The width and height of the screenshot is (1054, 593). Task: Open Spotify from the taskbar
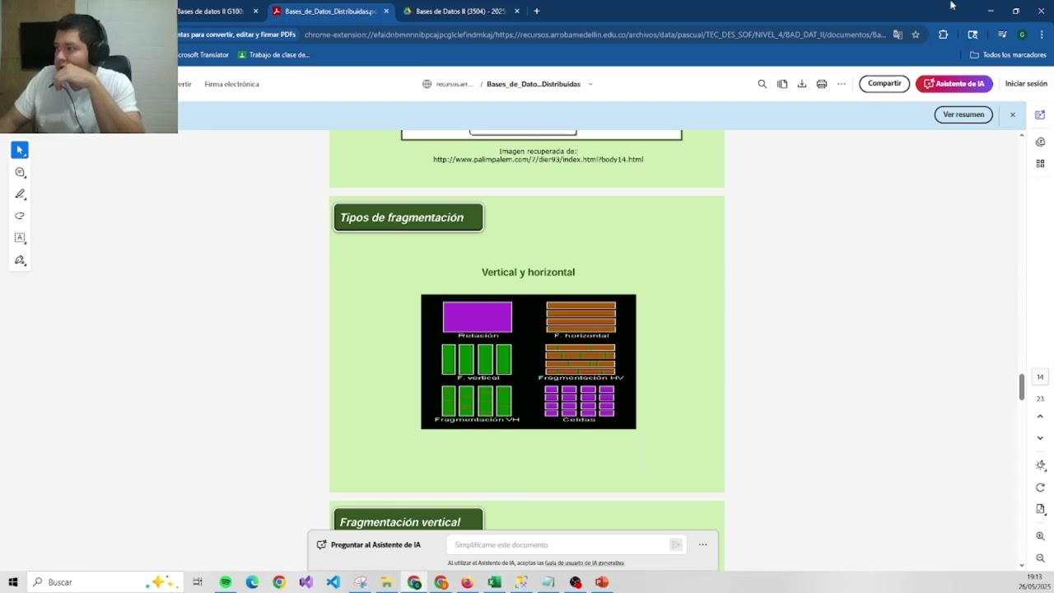[225, 582]
